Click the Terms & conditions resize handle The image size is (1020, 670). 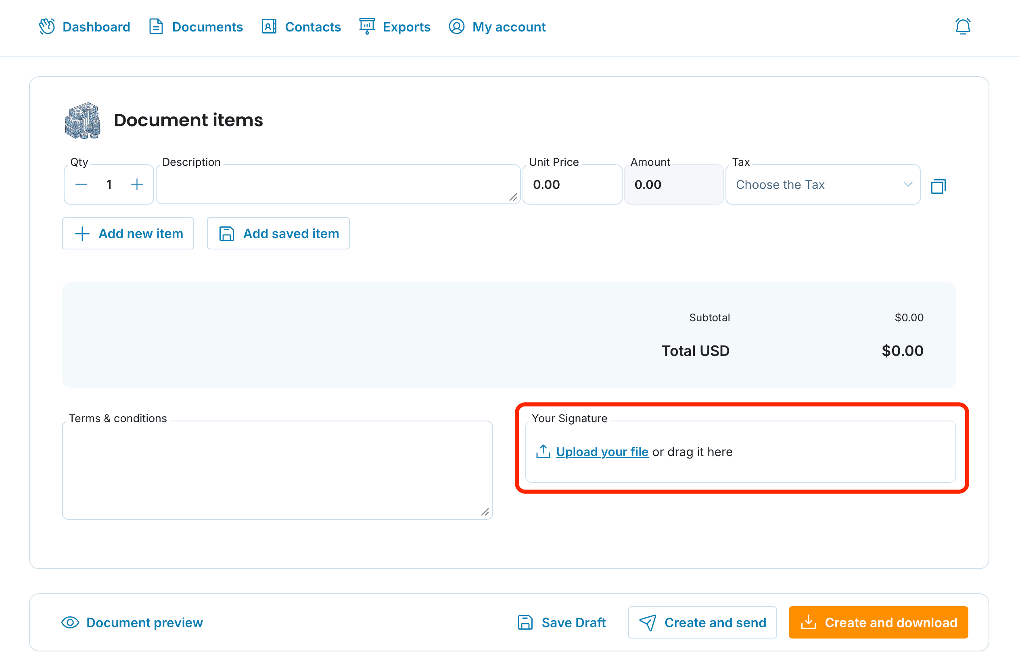coord(485,512)
